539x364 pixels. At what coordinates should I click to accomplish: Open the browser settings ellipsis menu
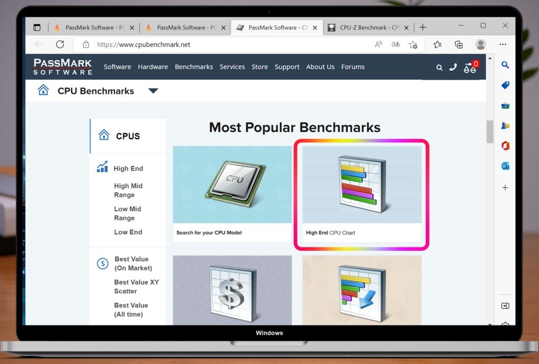click(x=503, y=44)
